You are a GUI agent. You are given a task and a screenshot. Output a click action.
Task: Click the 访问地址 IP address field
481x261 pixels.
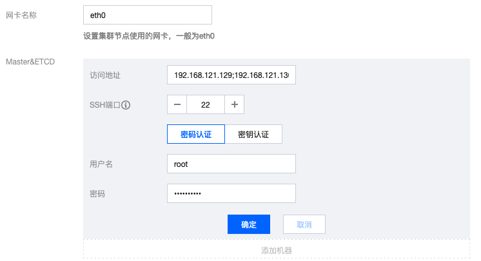coord(231,75)
